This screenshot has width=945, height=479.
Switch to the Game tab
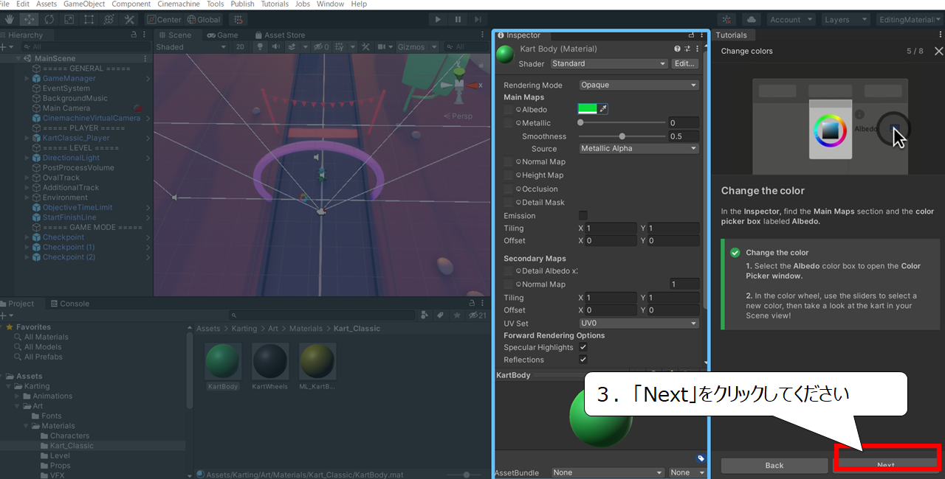coord(222,35)
